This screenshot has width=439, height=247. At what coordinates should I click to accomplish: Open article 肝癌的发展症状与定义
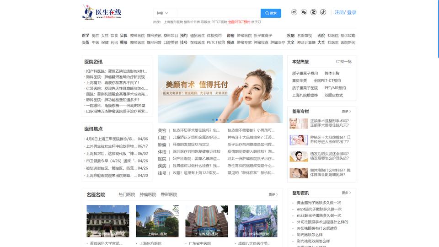[191, 145]
